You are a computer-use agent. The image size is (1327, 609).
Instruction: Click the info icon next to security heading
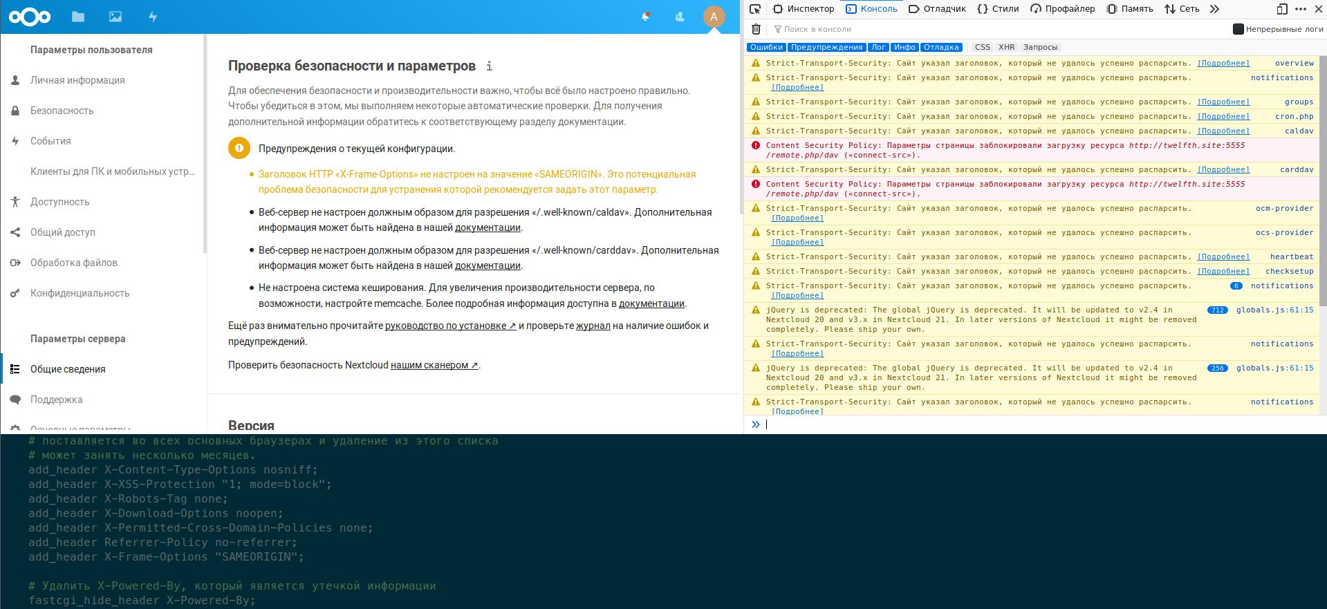tap(490, 66)
